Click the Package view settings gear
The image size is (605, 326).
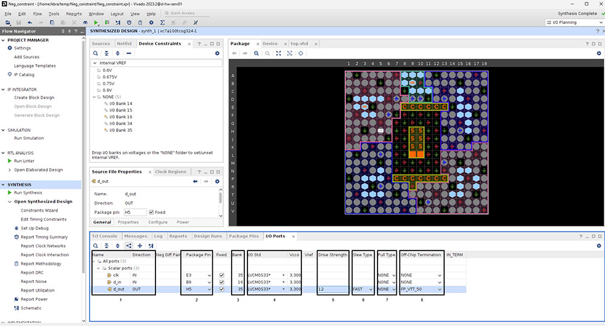click(x=599, y=53)
